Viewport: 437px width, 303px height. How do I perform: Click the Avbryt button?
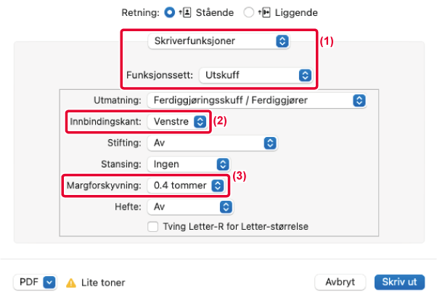[340, 282]
